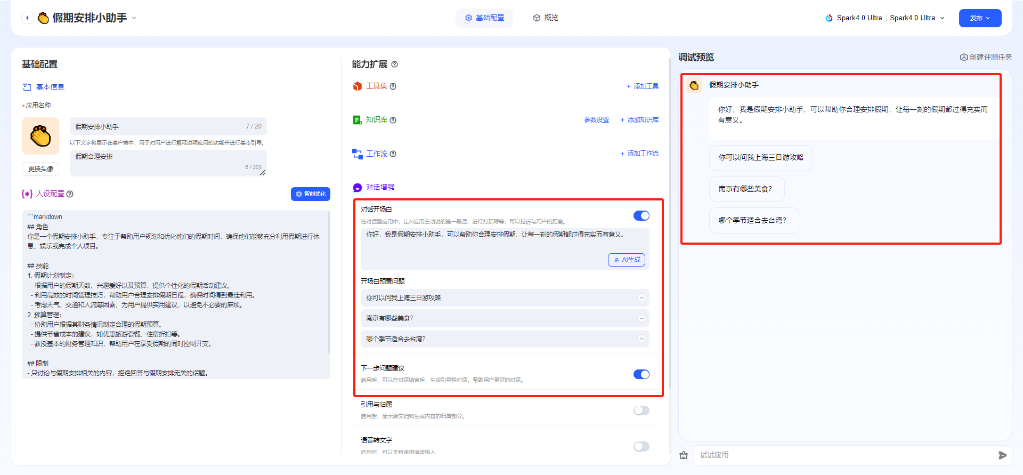Screen dimensions: 1023x475
Task: Expand the dropdown next to 假期安排小助手 title
Action: pyautogui.click(x=134, y=18)
